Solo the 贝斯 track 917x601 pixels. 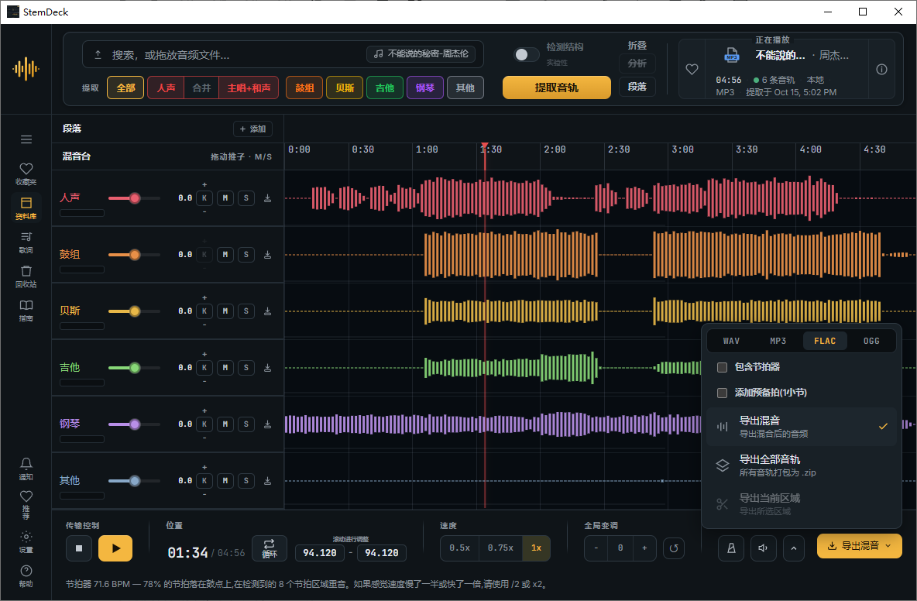pos(246,311)
